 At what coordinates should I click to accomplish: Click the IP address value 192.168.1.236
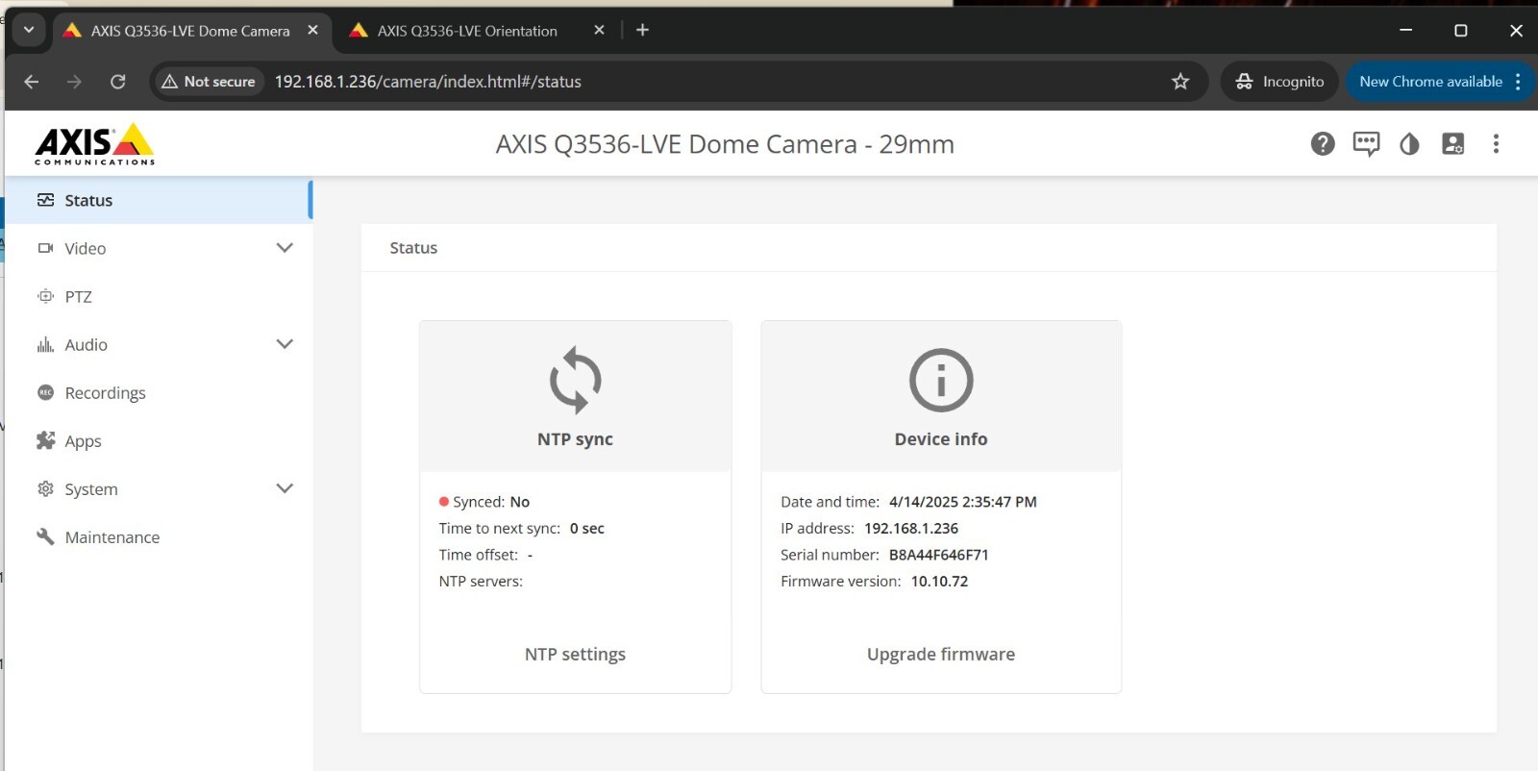point(911,528)
